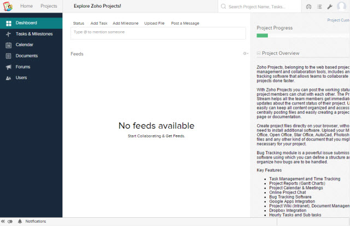Click the Project Overview heading
This screenshot has height=226, width=350.
281,53
